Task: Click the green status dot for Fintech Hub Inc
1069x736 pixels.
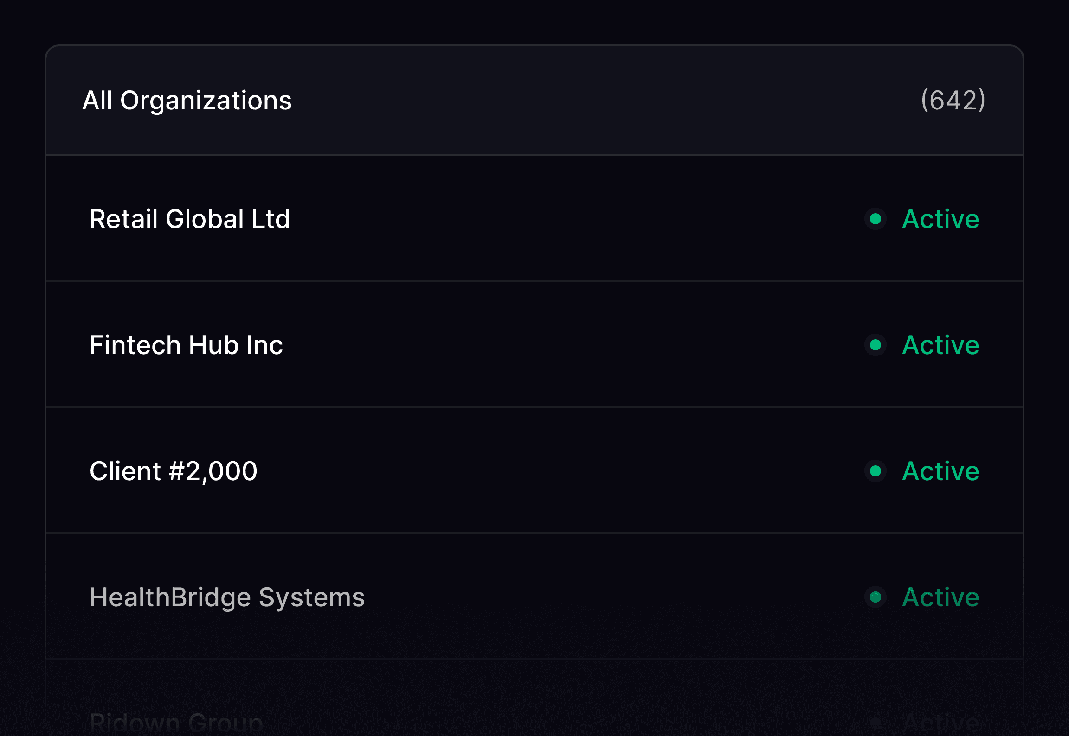Action: pos(876,345)
